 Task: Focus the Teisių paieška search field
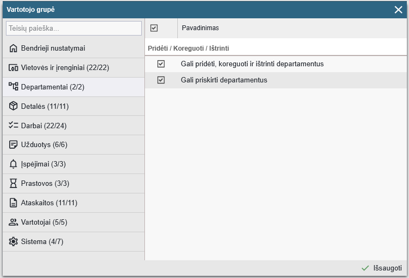tap(74, 28)
